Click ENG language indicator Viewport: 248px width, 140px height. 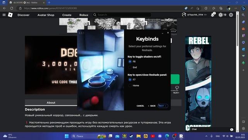tap(218, 136)
